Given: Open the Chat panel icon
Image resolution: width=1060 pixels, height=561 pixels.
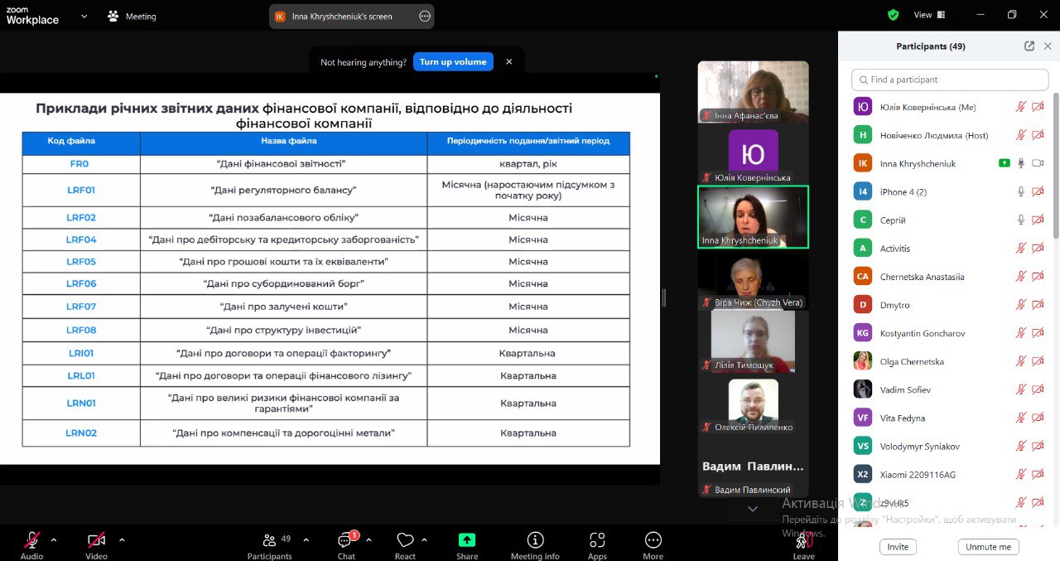Looking at the screenshot, I should point(345,541).
